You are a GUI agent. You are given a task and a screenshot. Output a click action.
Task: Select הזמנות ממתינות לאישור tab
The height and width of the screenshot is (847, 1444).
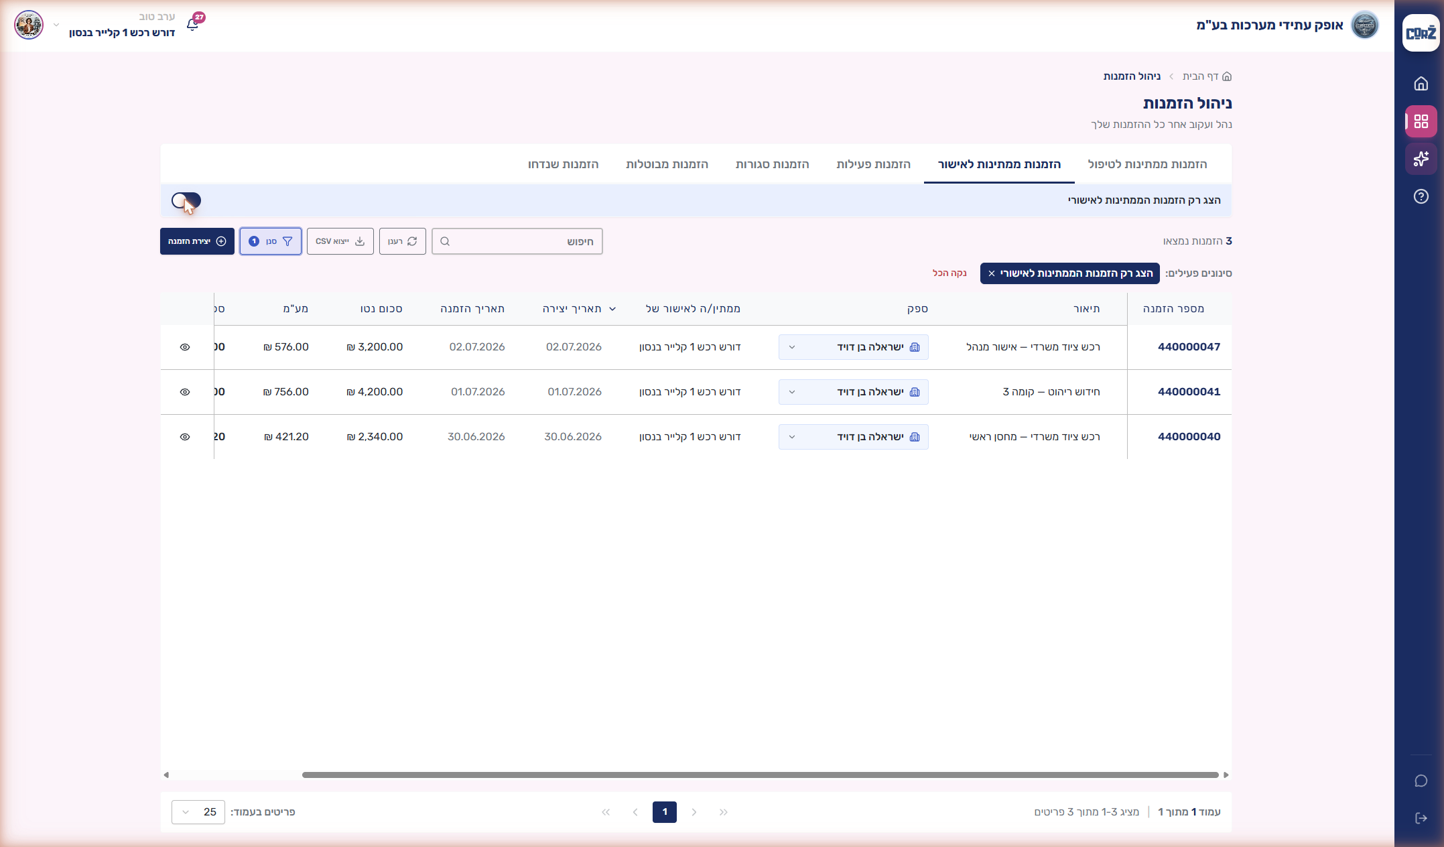pos(999,164)
